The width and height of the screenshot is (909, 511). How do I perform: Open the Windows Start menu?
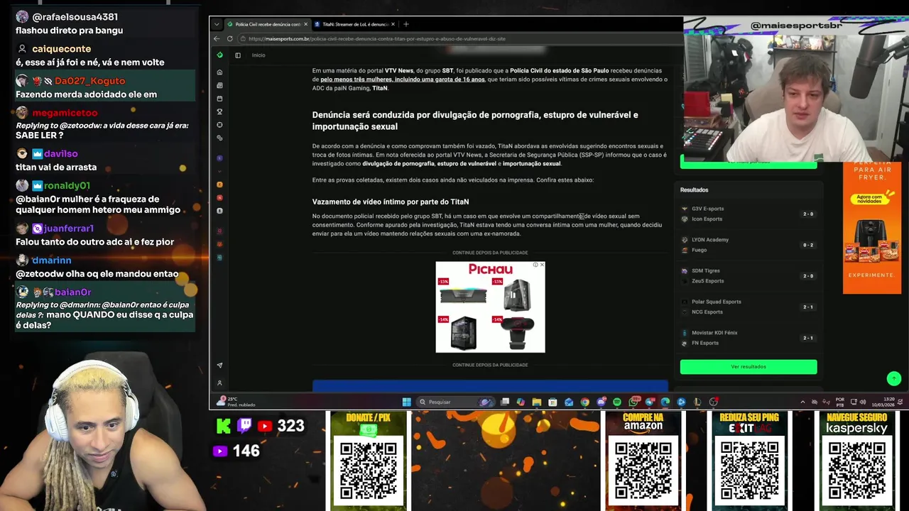pyautogui.click(x=406, y=402)
